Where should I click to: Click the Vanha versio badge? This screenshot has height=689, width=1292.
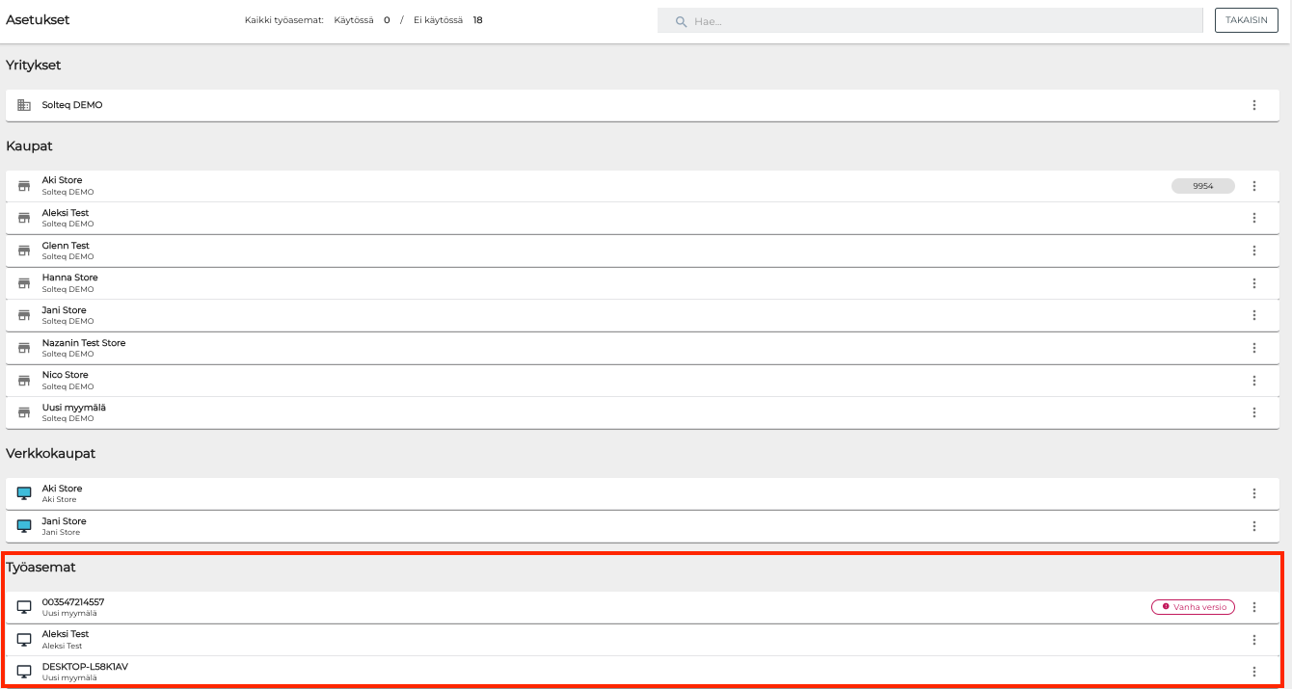click(1193, 607)
